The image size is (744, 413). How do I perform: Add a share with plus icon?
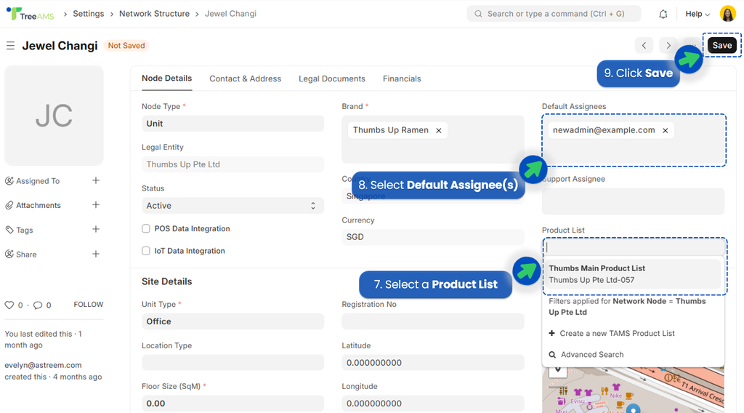click(96, 254)
